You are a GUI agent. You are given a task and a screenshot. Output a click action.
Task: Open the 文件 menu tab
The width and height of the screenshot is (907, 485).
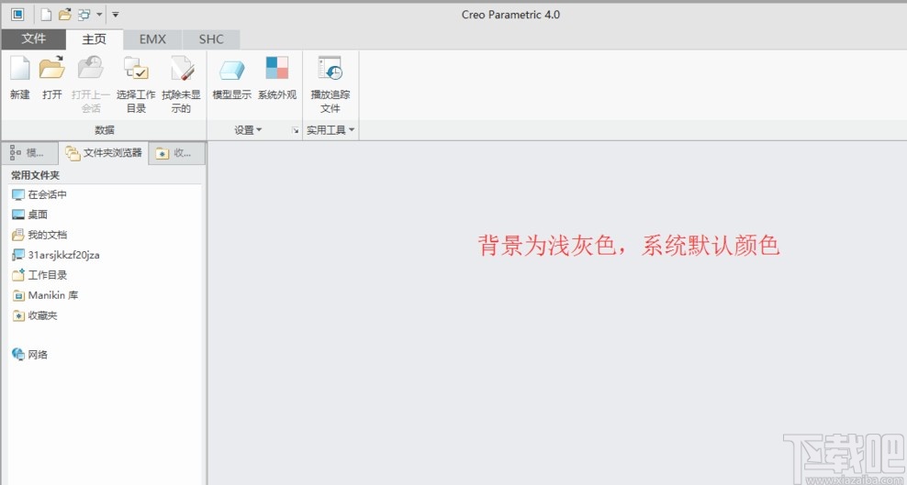tap(34, 39)
